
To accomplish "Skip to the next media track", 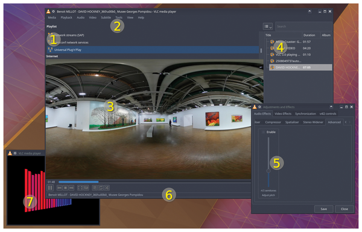I will (x=71, y=188).
